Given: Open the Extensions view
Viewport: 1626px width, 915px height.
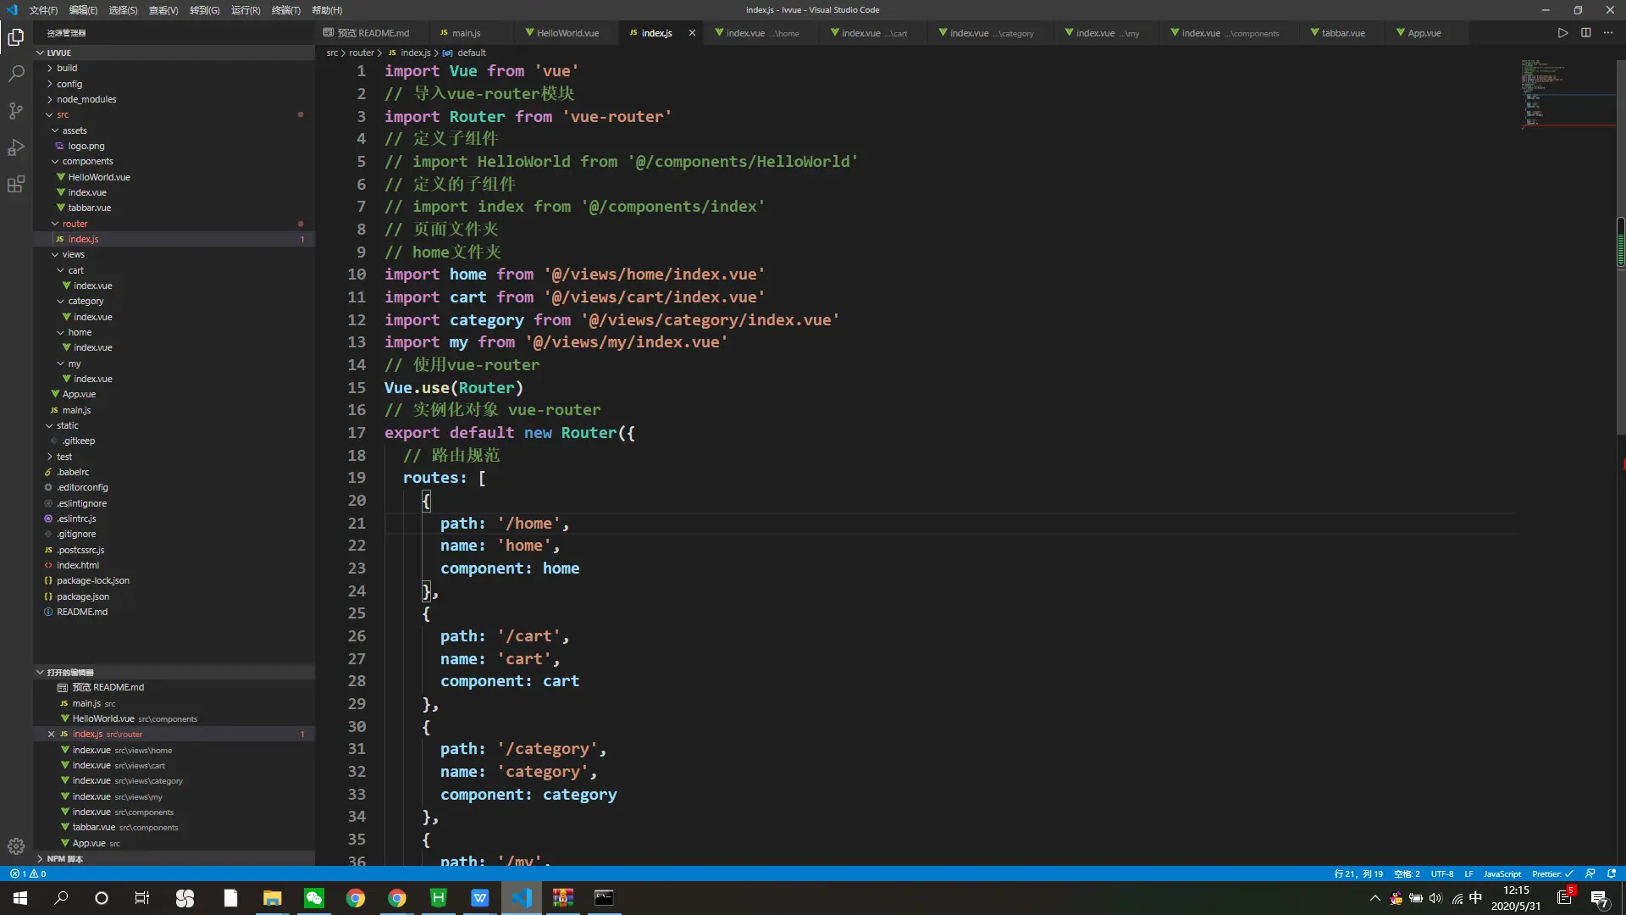Looking at the screenshot, I should coord(16,185).
